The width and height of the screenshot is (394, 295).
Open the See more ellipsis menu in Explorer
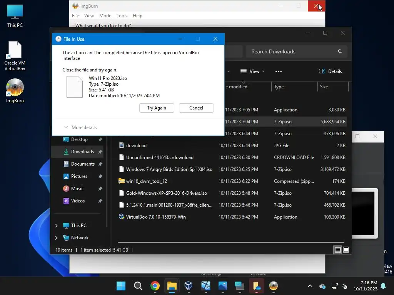tap(279, 71)
